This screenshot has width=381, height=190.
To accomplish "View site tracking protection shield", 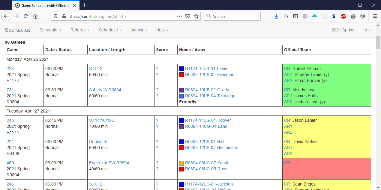I will point(55,16).
